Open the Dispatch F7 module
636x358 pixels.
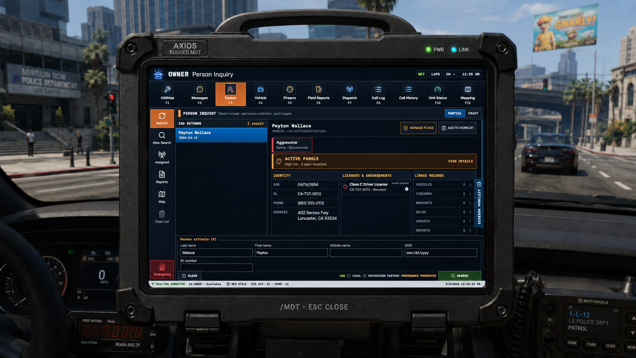[350, 94]
